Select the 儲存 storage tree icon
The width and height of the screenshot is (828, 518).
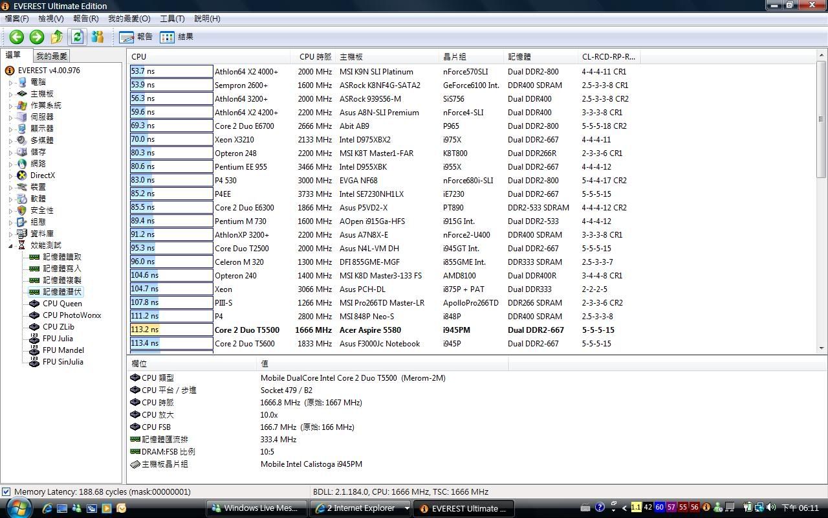23,152
